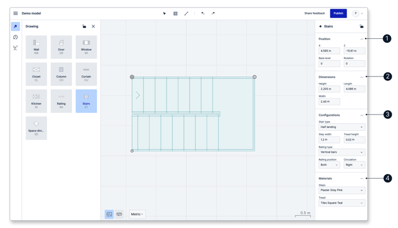Open the Circulation dropdown
Viewport: 398px width, 228px height.
[x=355, y=165]
